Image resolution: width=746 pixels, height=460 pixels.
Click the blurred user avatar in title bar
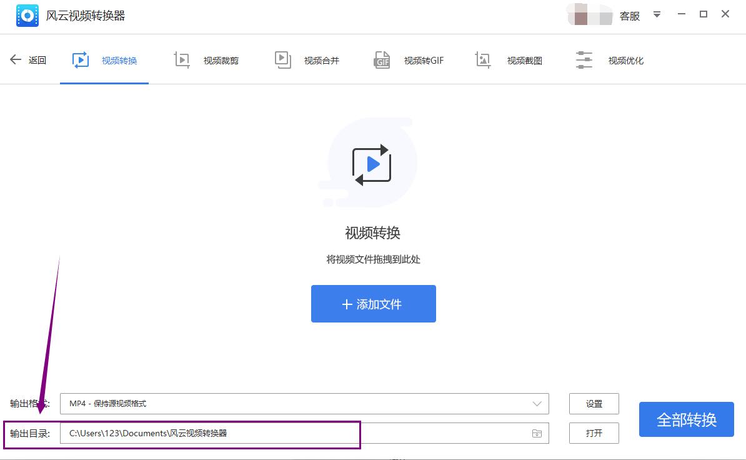590,15
